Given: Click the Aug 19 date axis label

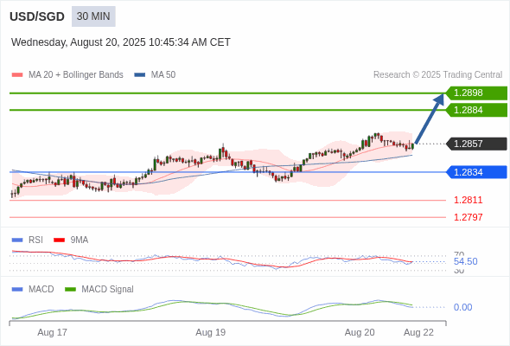Looking at the screenshot, I should pos(210,332).
